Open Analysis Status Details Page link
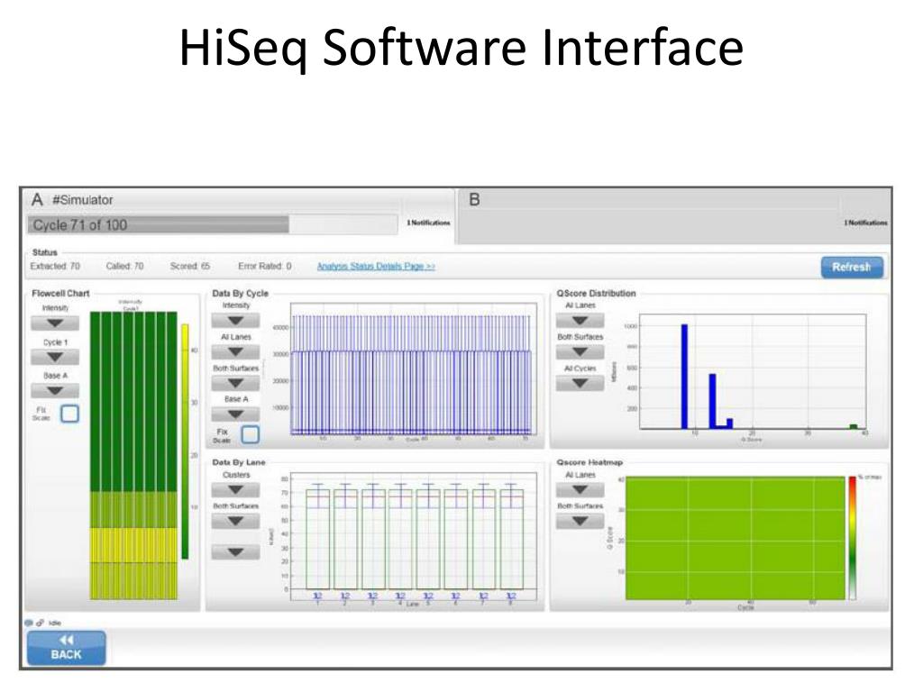Image resolution: width=923 pixels, height=692 pixels. [x=376, y=267]
